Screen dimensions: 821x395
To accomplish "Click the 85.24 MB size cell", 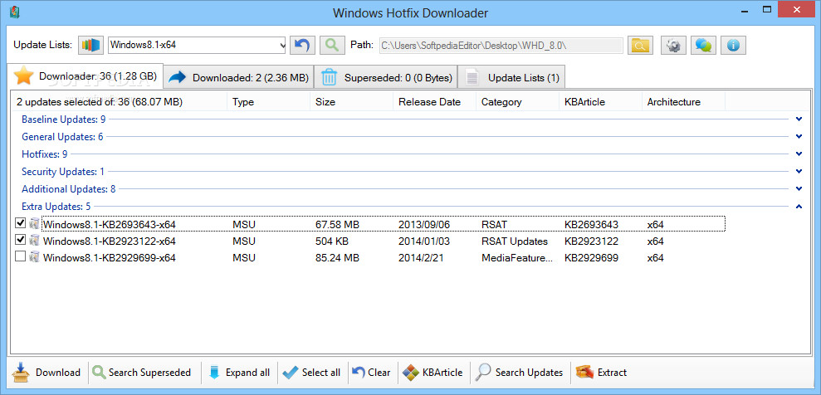I will (x=337, y=257).
